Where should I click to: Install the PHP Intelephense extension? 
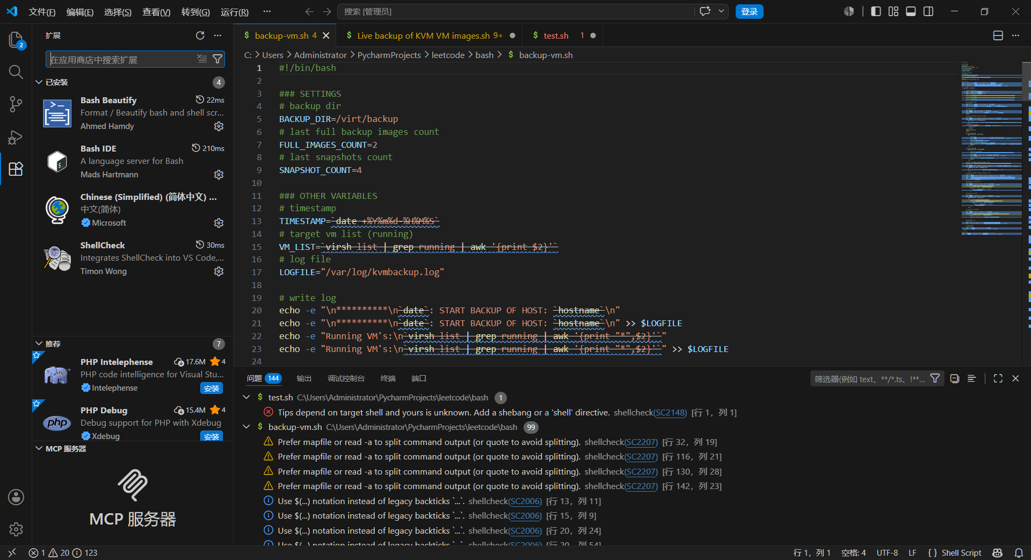pos(212,388)
